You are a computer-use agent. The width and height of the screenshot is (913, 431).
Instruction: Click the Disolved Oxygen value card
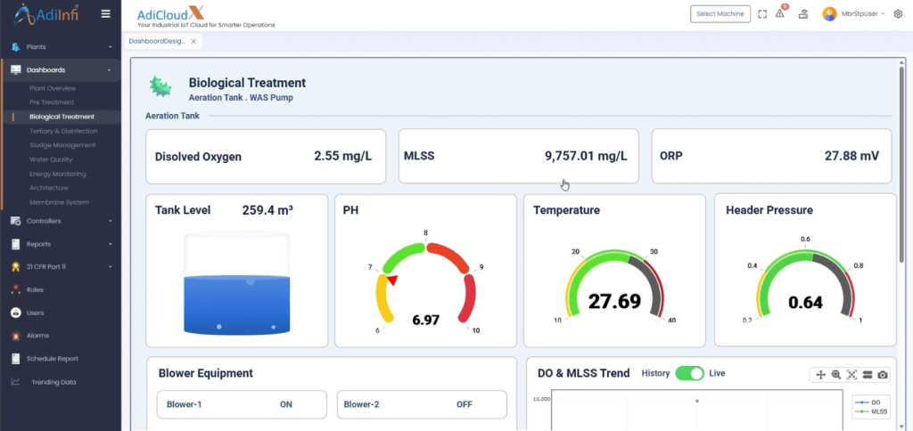pyautogui.click(x=266, y=157)
